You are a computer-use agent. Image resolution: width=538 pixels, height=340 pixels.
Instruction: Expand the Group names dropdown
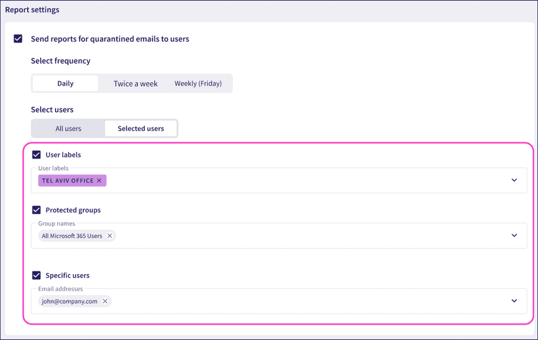coord(296,236)
